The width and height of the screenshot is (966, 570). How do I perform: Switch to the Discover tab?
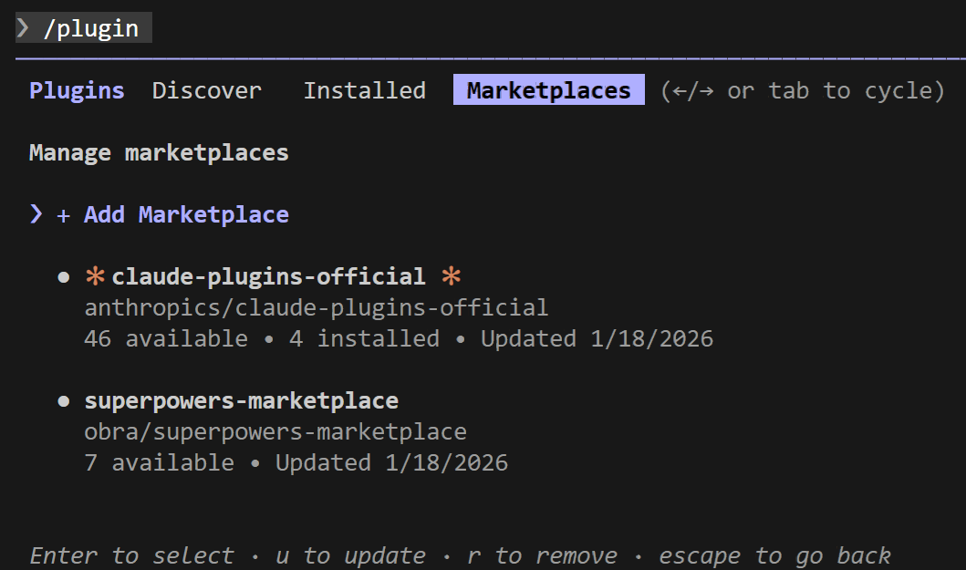[206, 91]
